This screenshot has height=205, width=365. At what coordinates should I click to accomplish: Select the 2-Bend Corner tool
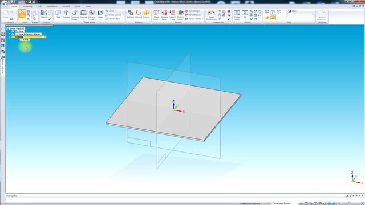[x=92, y=14]
